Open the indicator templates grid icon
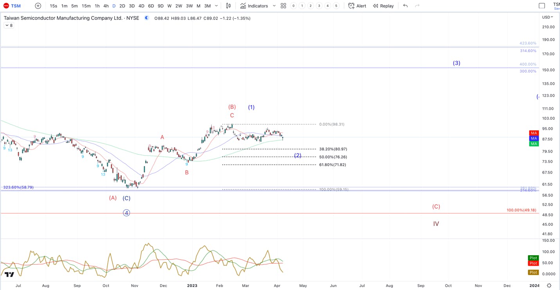Image resolution: width=560 pixels, height=290 pixels. tap(283, 6)
